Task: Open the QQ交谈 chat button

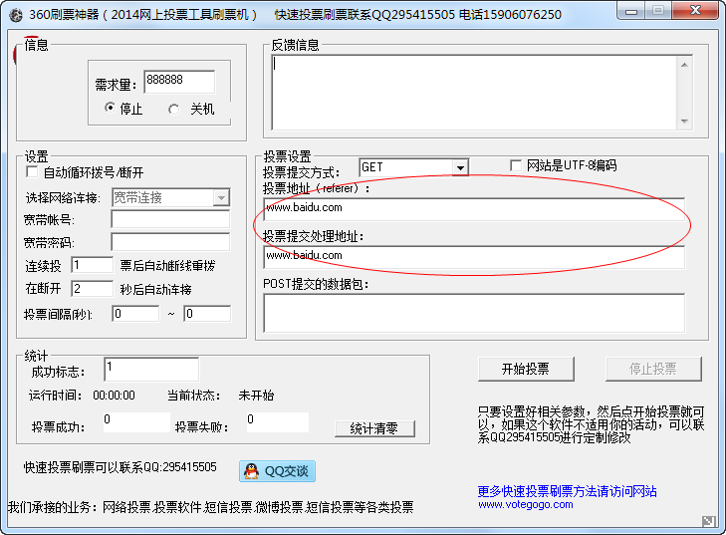Action: coord(277,471)
